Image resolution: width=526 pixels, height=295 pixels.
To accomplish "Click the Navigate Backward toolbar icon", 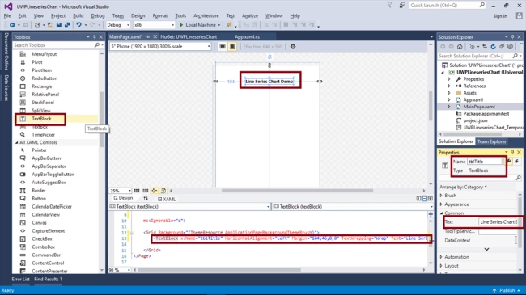I will 12,25.
